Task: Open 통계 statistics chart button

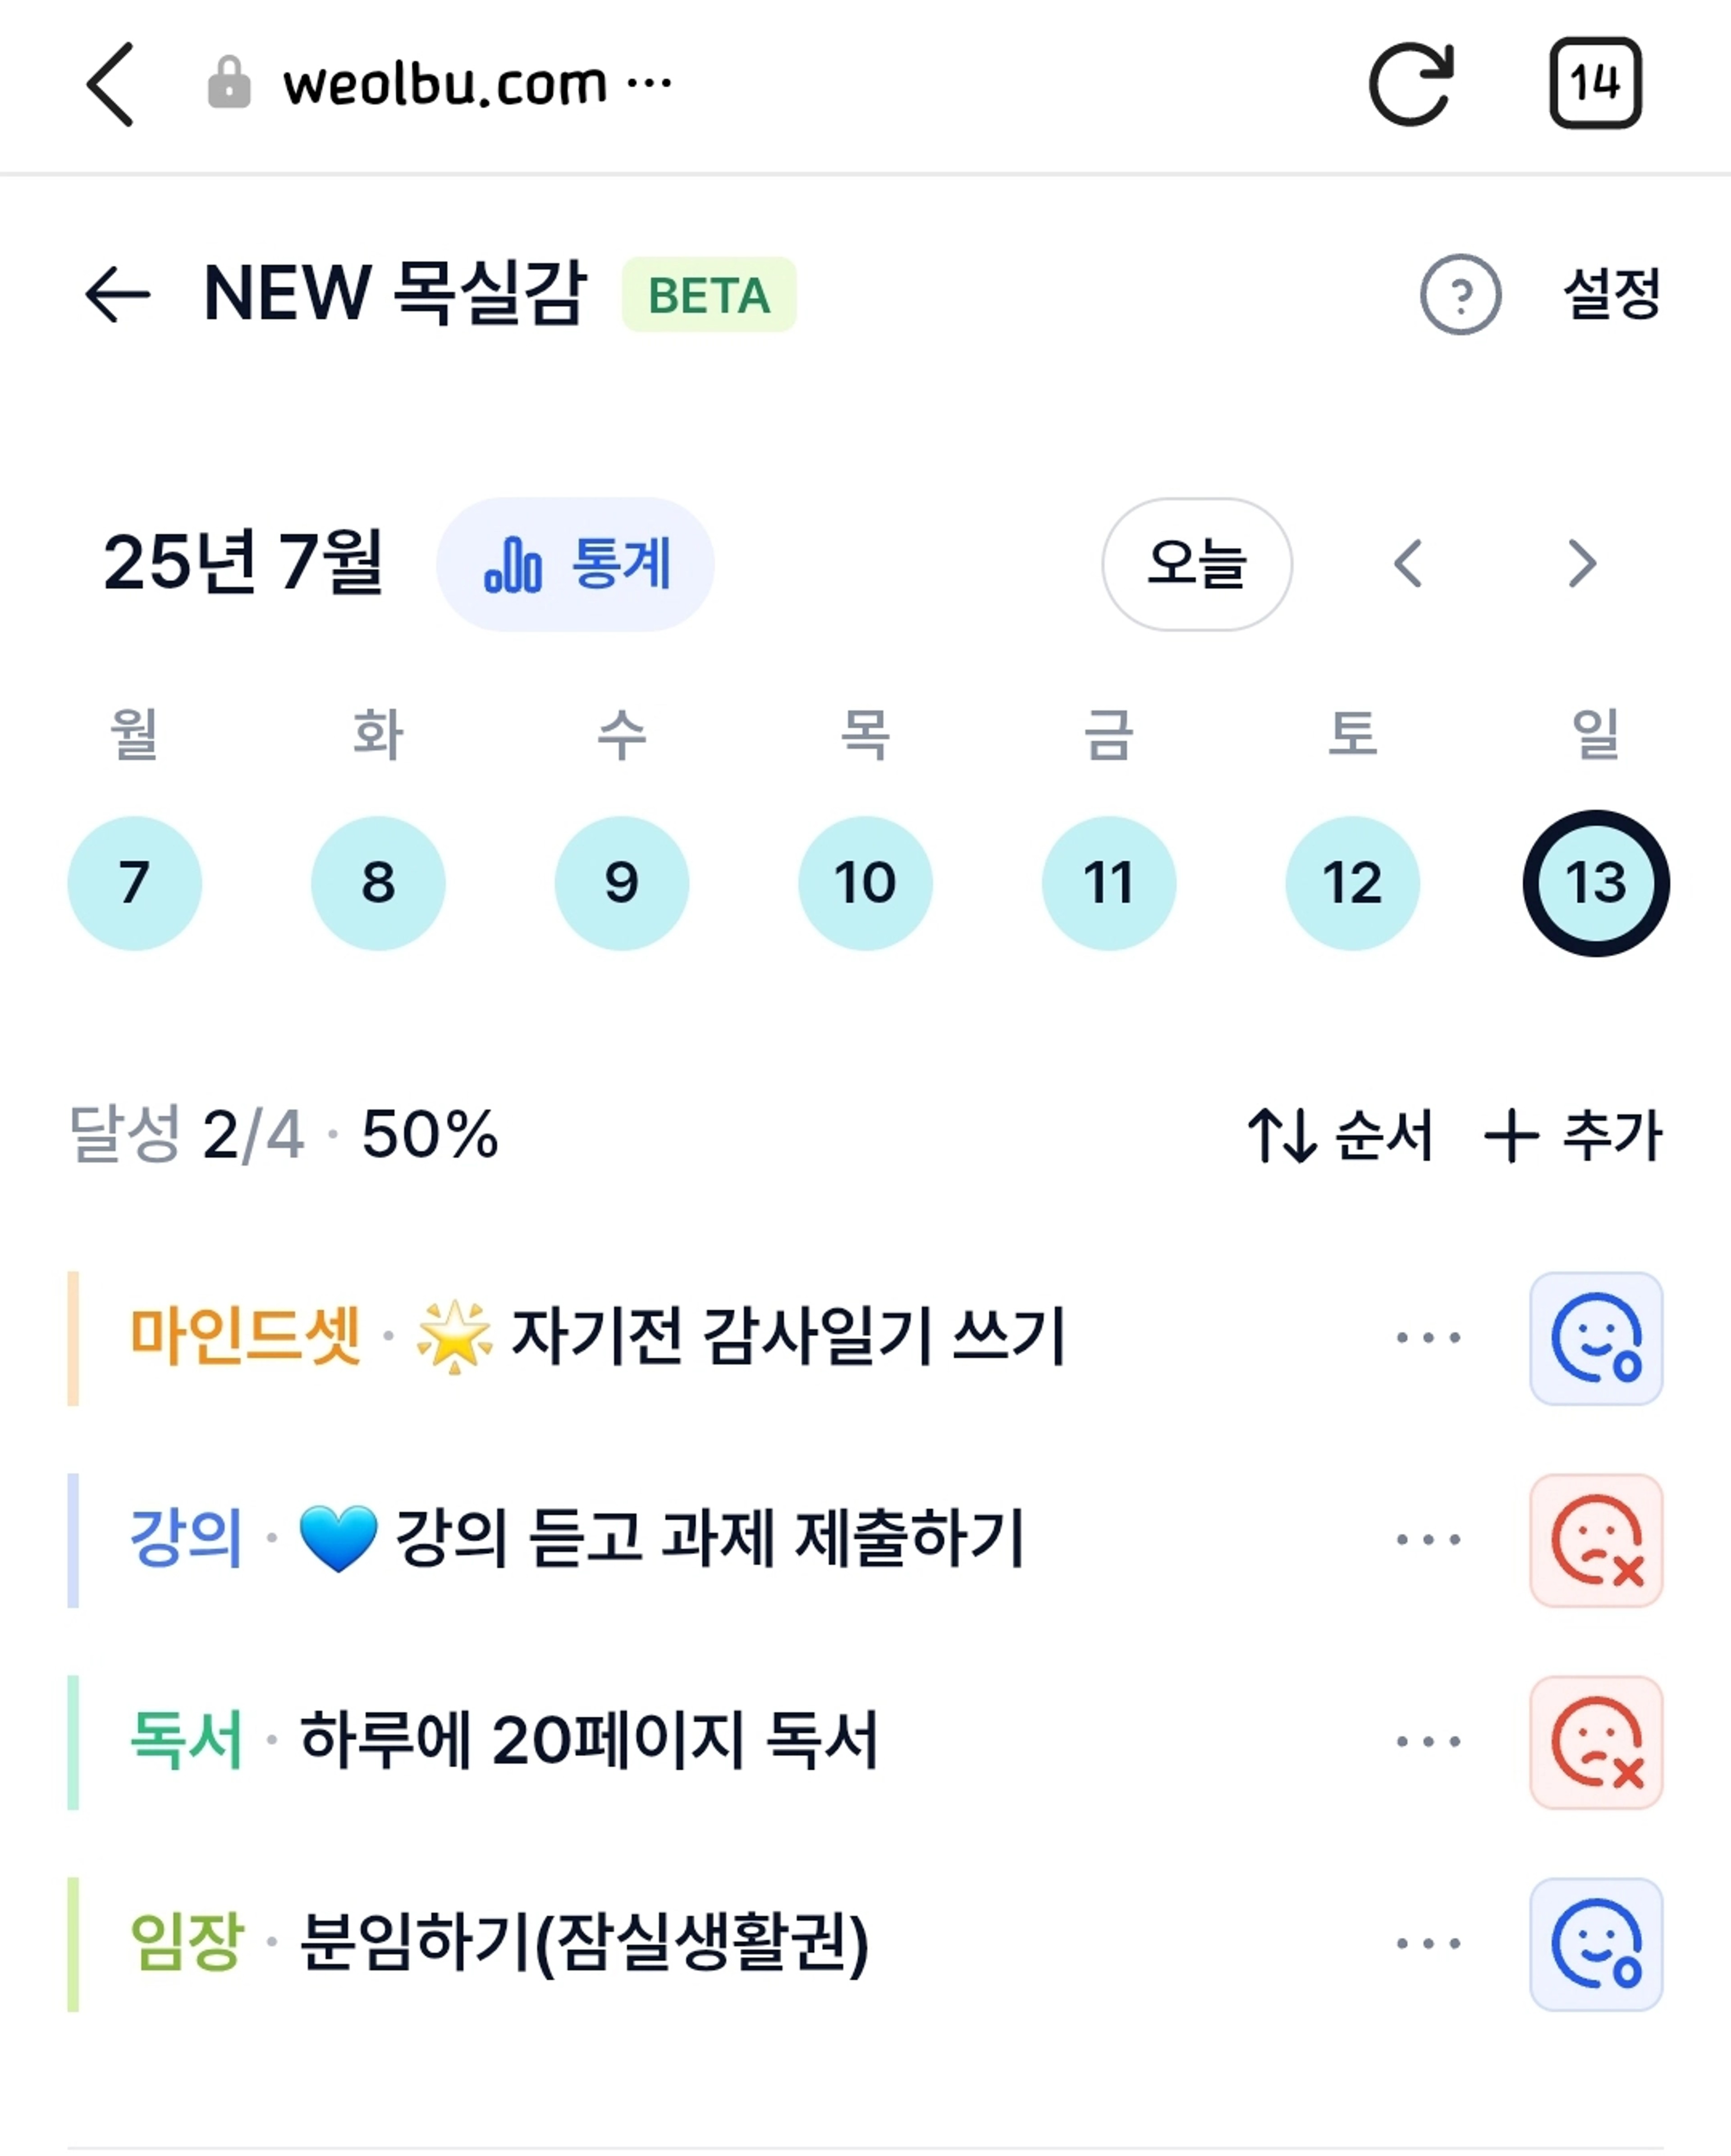Action: (x=575, y=564)
